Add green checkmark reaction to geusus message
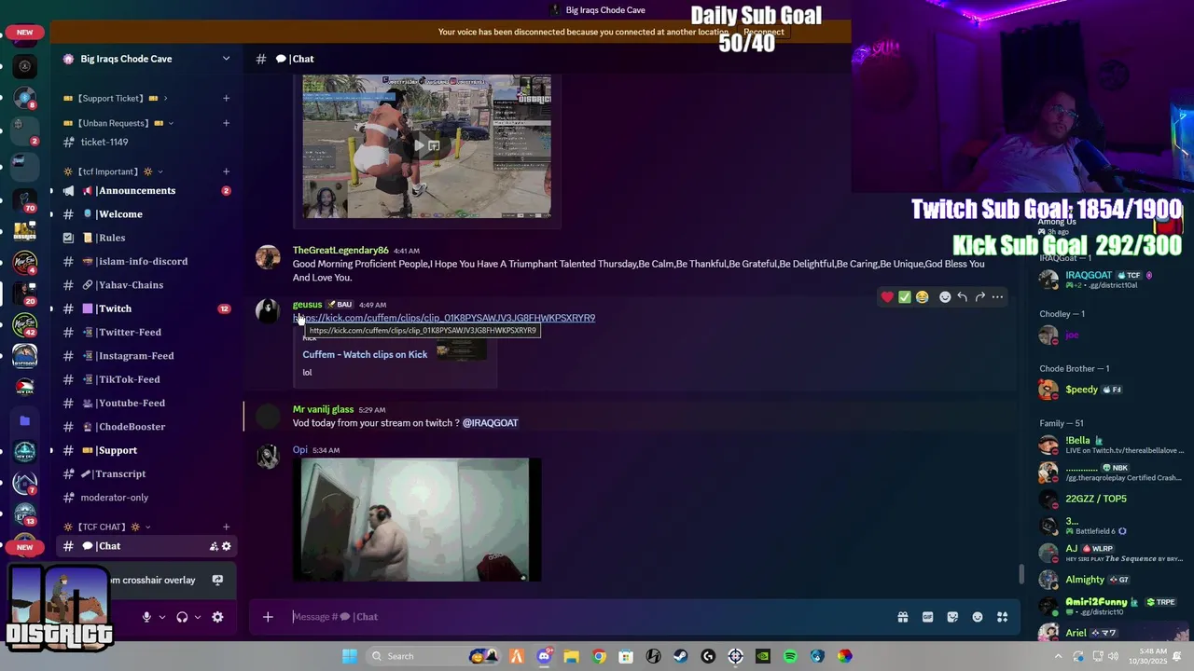 [x=905, y=297]
